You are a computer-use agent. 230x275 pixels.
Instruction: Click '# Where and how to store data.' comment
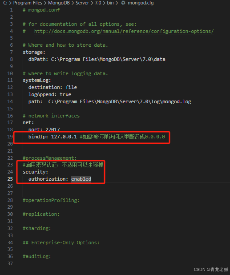pyautogui.click(x=65, y=45)
